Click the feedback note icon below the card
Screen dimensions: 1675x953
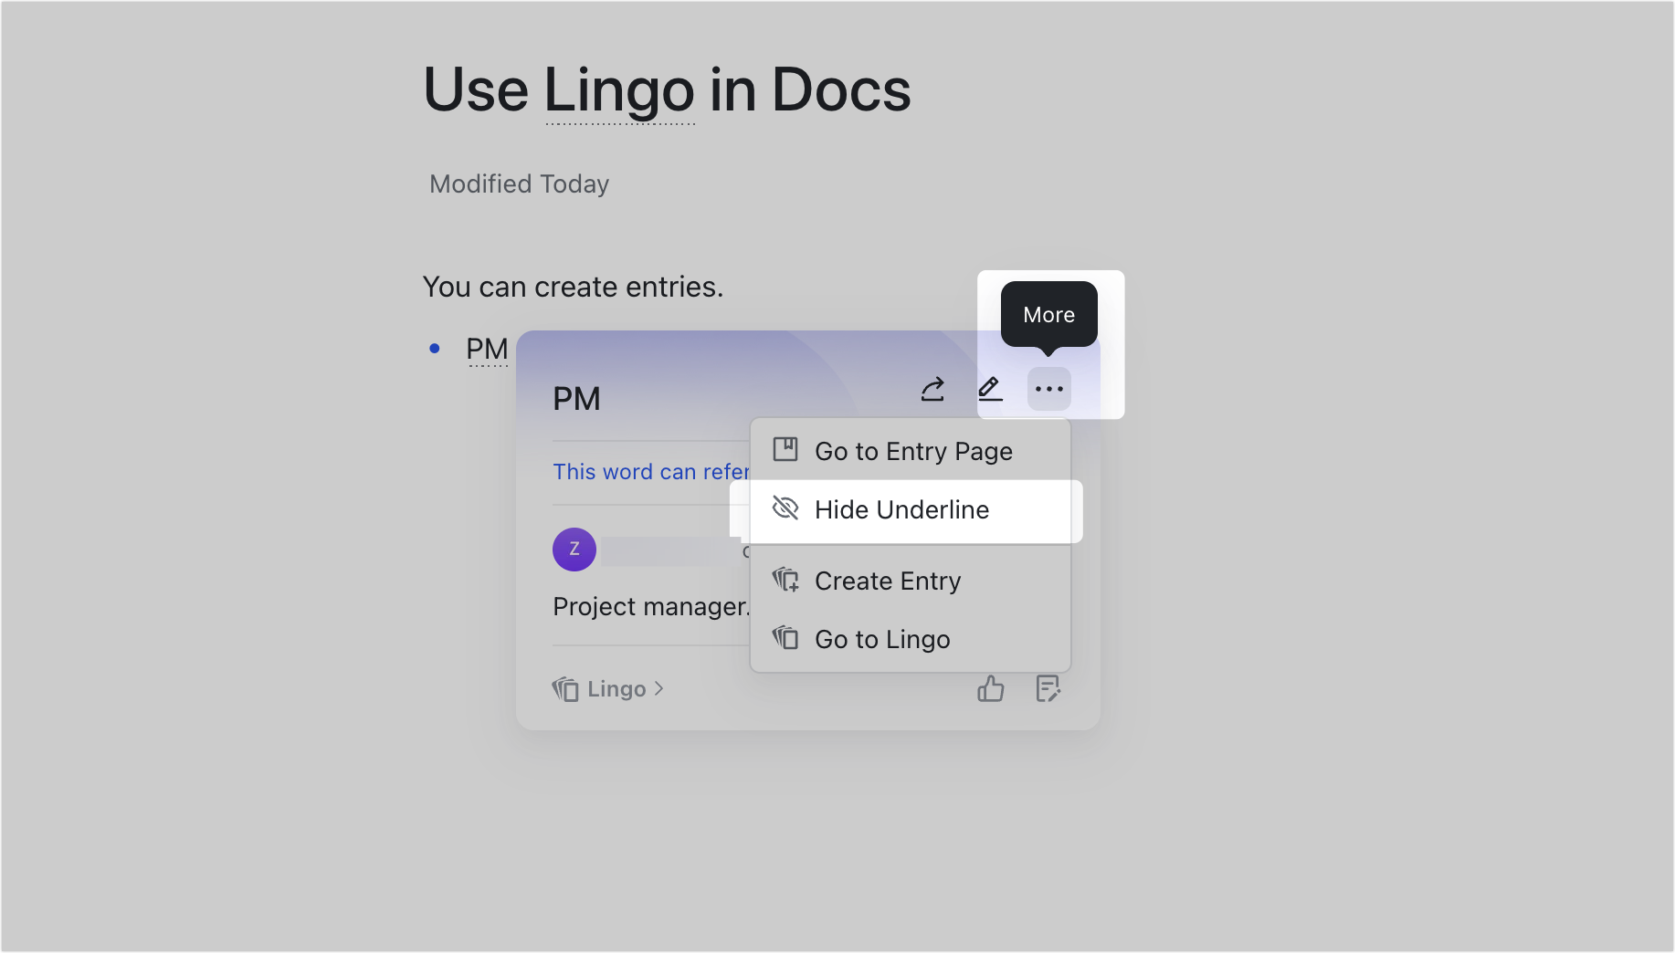tap(1048, 689)
